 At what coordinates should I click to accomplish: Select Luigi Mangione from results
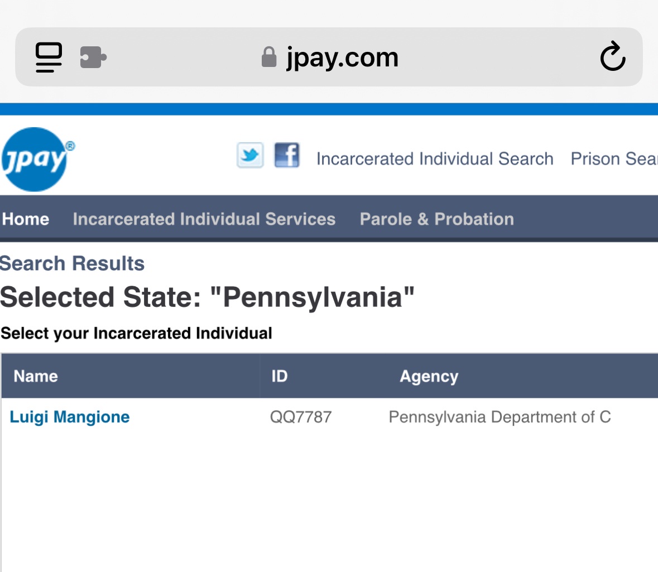tap(70, 417)
